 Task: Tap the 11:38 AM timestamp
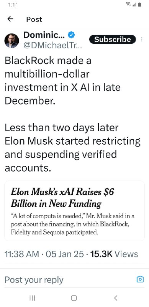tap(21, 254)
